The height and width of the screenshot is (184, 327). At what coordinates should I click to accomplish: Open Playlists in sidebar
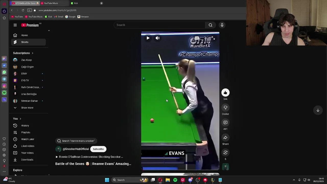coord(28,132)
